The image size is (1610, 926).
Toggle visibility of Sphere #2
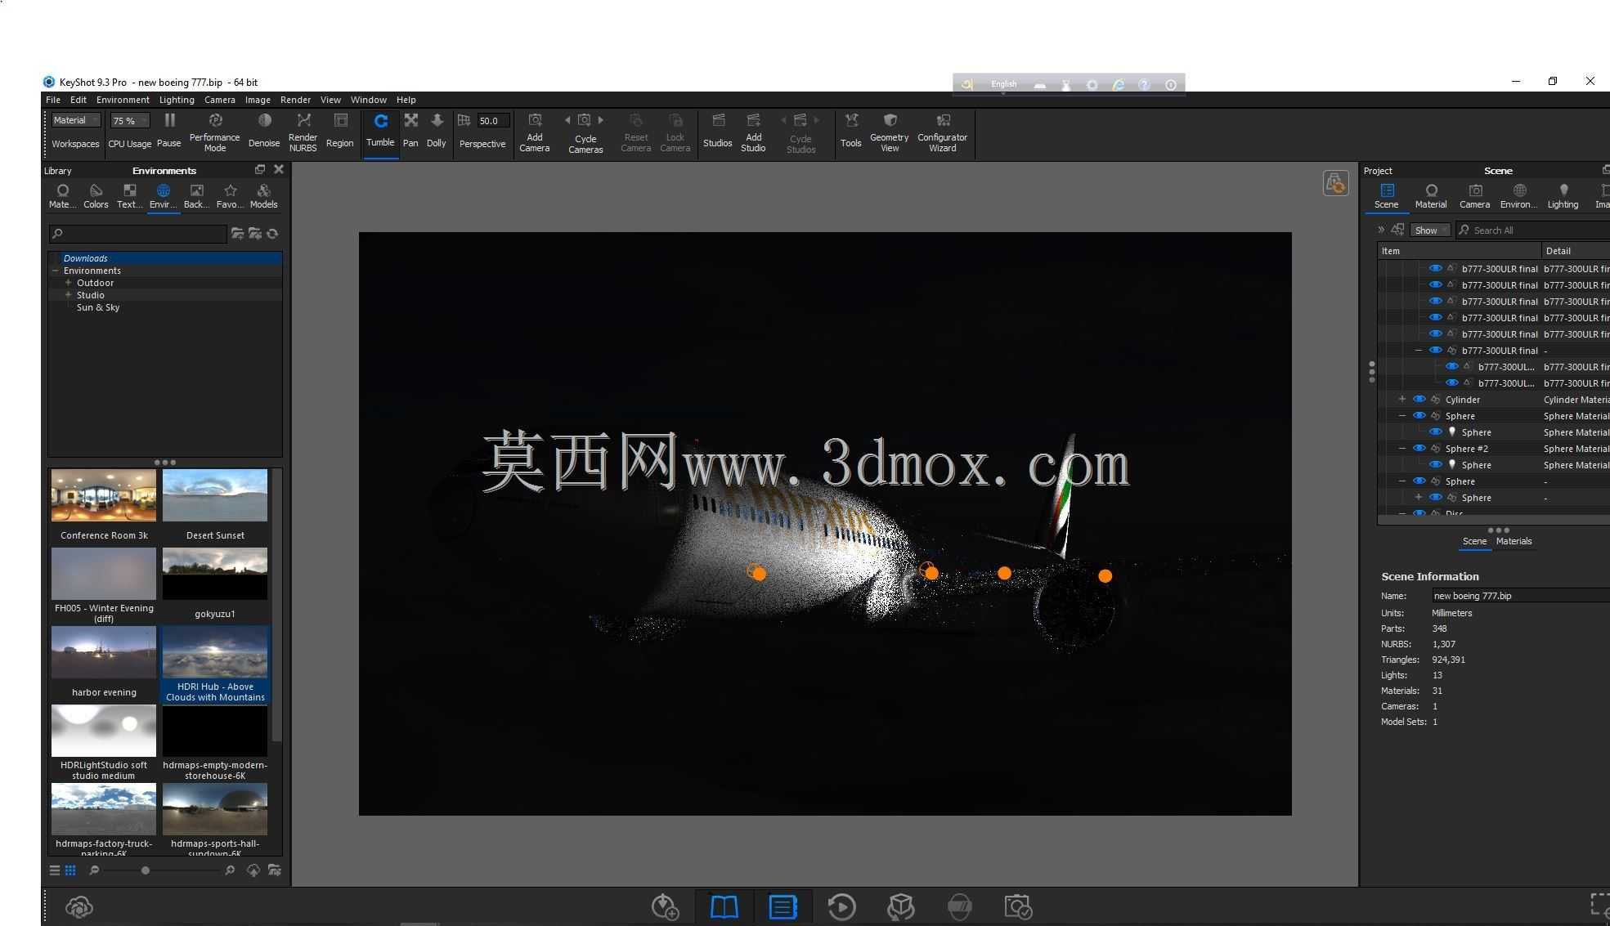point(1419,448)
